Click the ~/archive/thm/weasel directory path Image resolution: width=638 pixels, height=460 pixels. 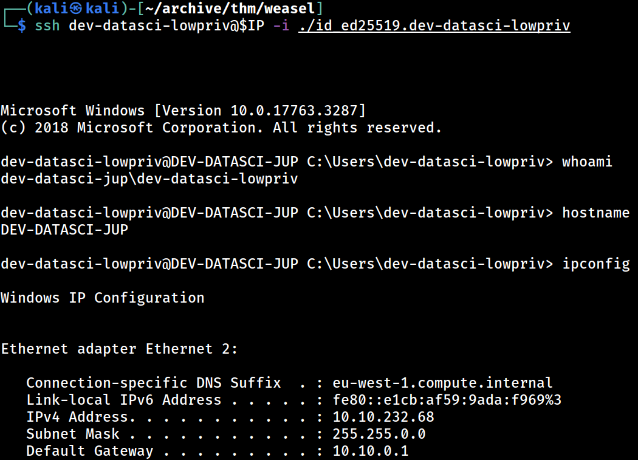pos(229,9)
